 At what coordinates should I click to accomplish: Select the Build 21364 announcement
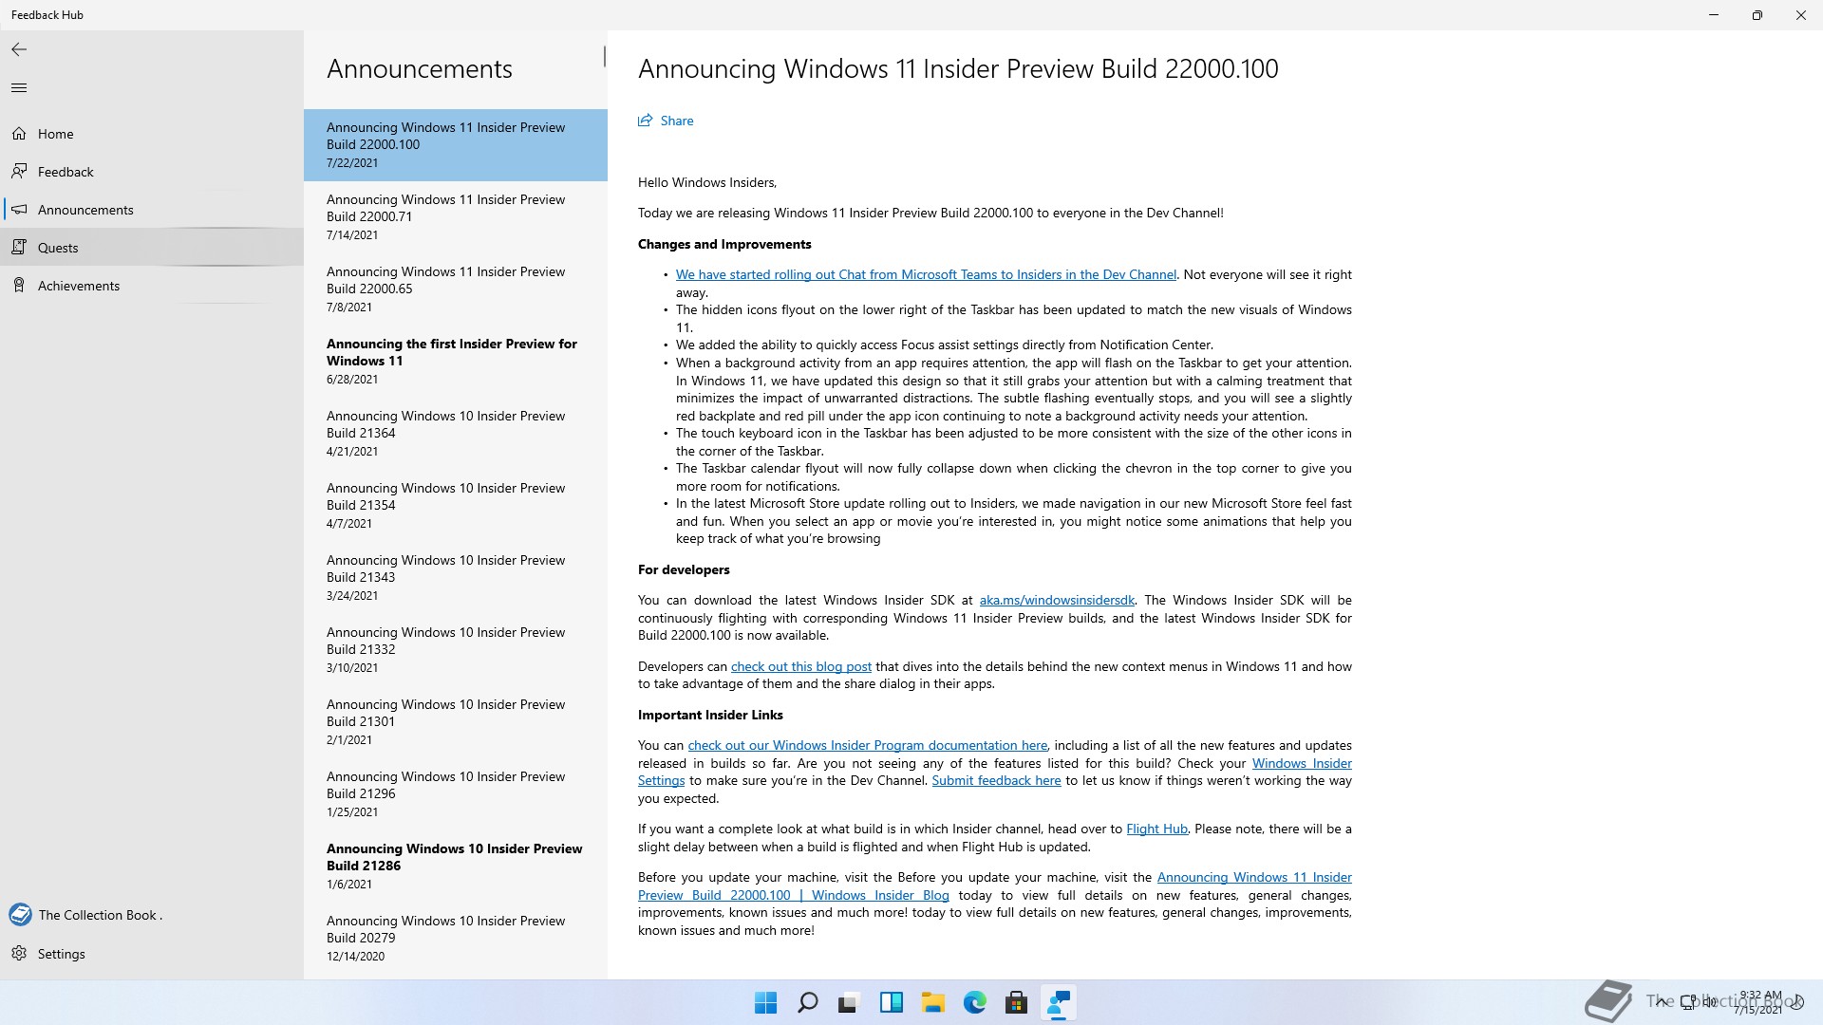tap(456, 434)
